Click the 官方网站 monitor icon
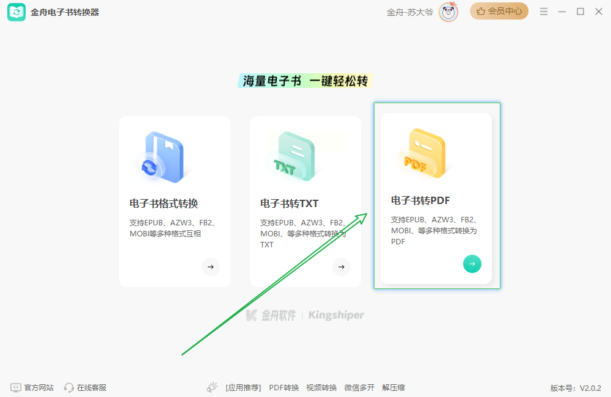The image size is (611, 397). (x=16, y=388)
